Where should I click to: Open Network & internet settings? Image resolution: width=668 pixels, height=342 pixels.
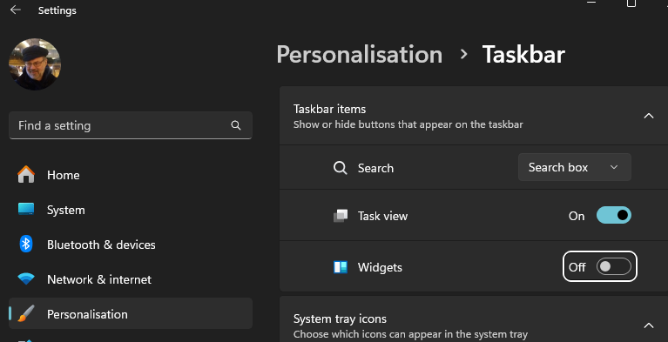(131, 279)
